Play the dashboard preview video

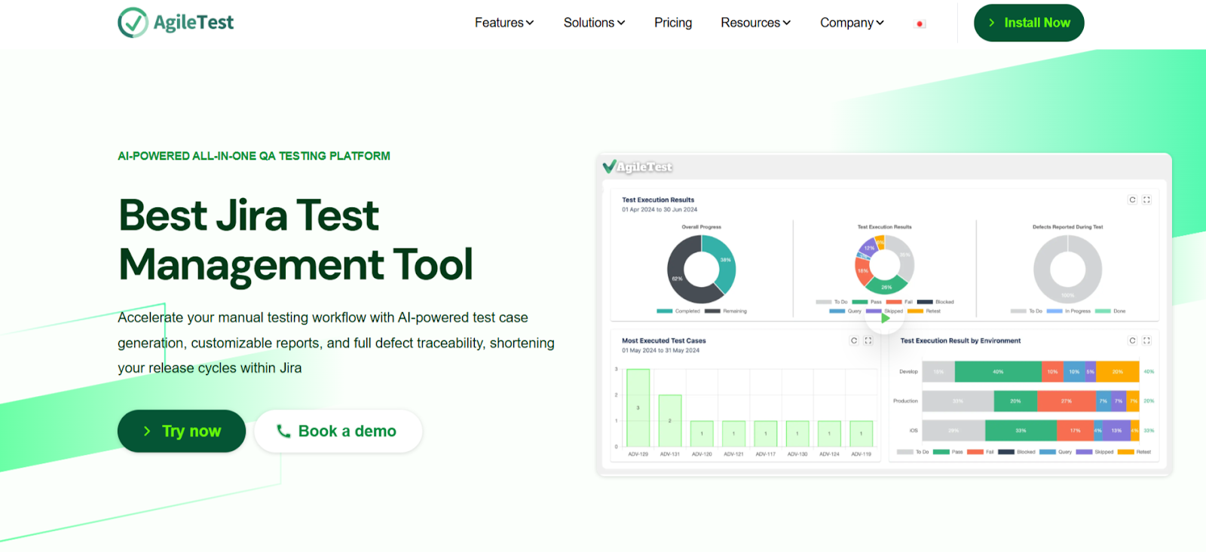[886, 318]
